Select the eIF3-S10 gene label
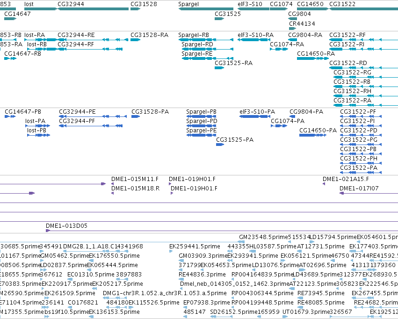Viewport: 398px width, 319px height. pyautogui.click(x=250, y=4)
